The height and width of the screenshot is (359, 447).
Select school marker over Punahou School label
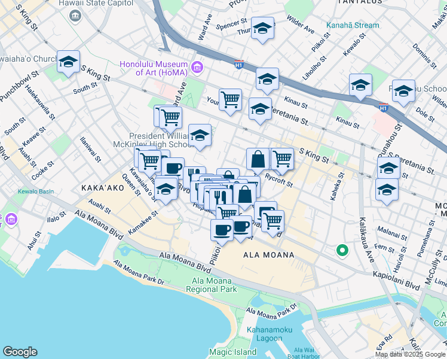pyautogui.click(x=403, y=93)
